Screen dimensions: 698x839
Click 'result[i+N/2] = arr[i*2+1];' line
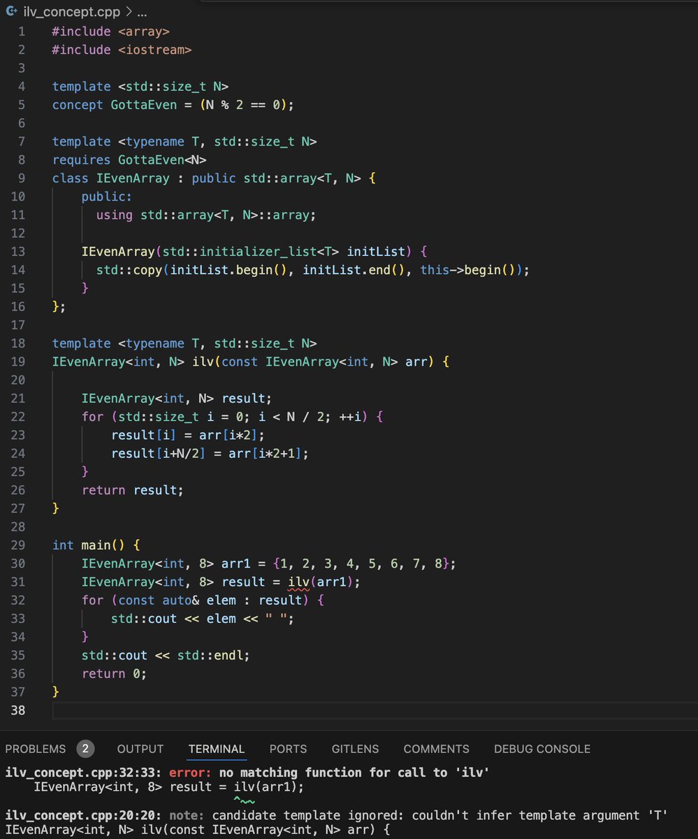[x=210, y=453]
